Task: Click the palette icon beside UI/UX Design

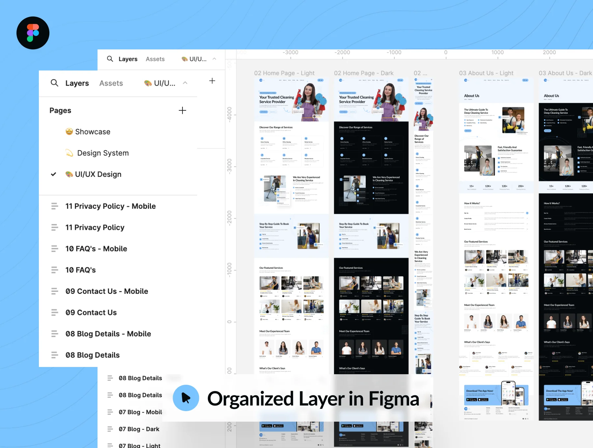Action: [69, 174]
